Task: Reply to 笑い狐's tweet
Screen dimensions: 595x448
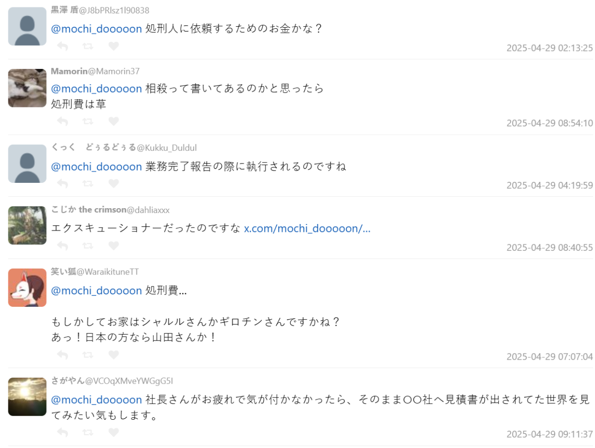Action: (x=62, y=354)
